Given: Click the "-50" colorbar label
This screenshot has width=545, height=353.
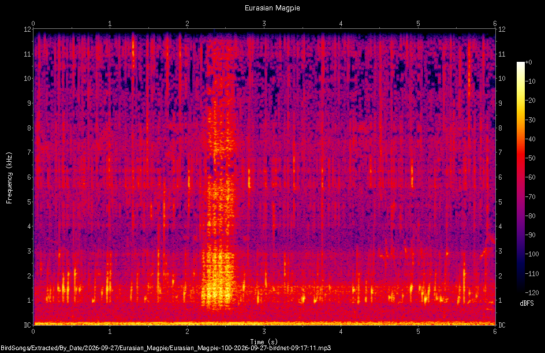Looking at the screenshot, I should 530,158.
